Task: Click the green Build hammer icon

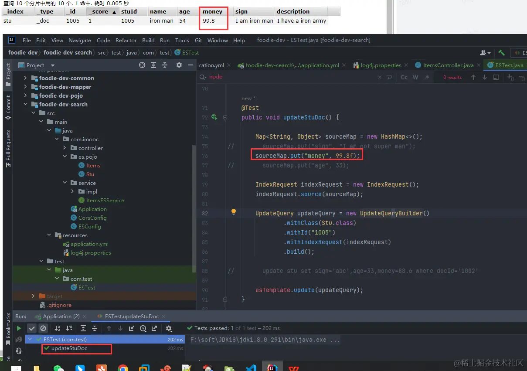Action: [x=501, y=53]
